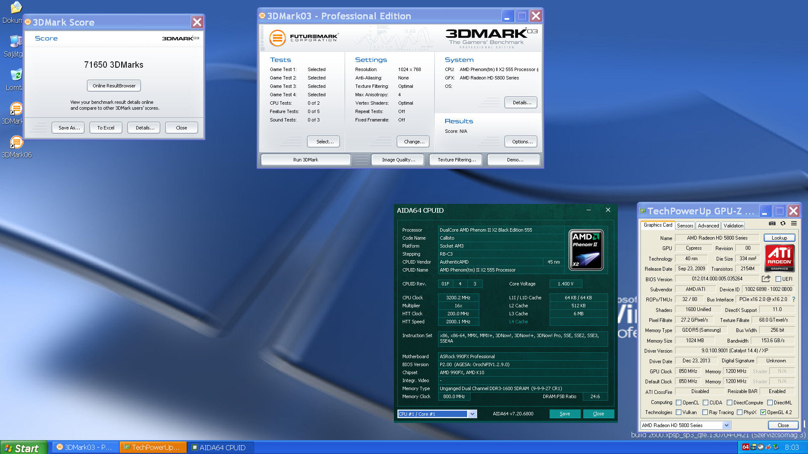The width and height of the screenshot is (808, 454).
Task: Open the Documents folder desktop icon
Action: pos(16,8)
